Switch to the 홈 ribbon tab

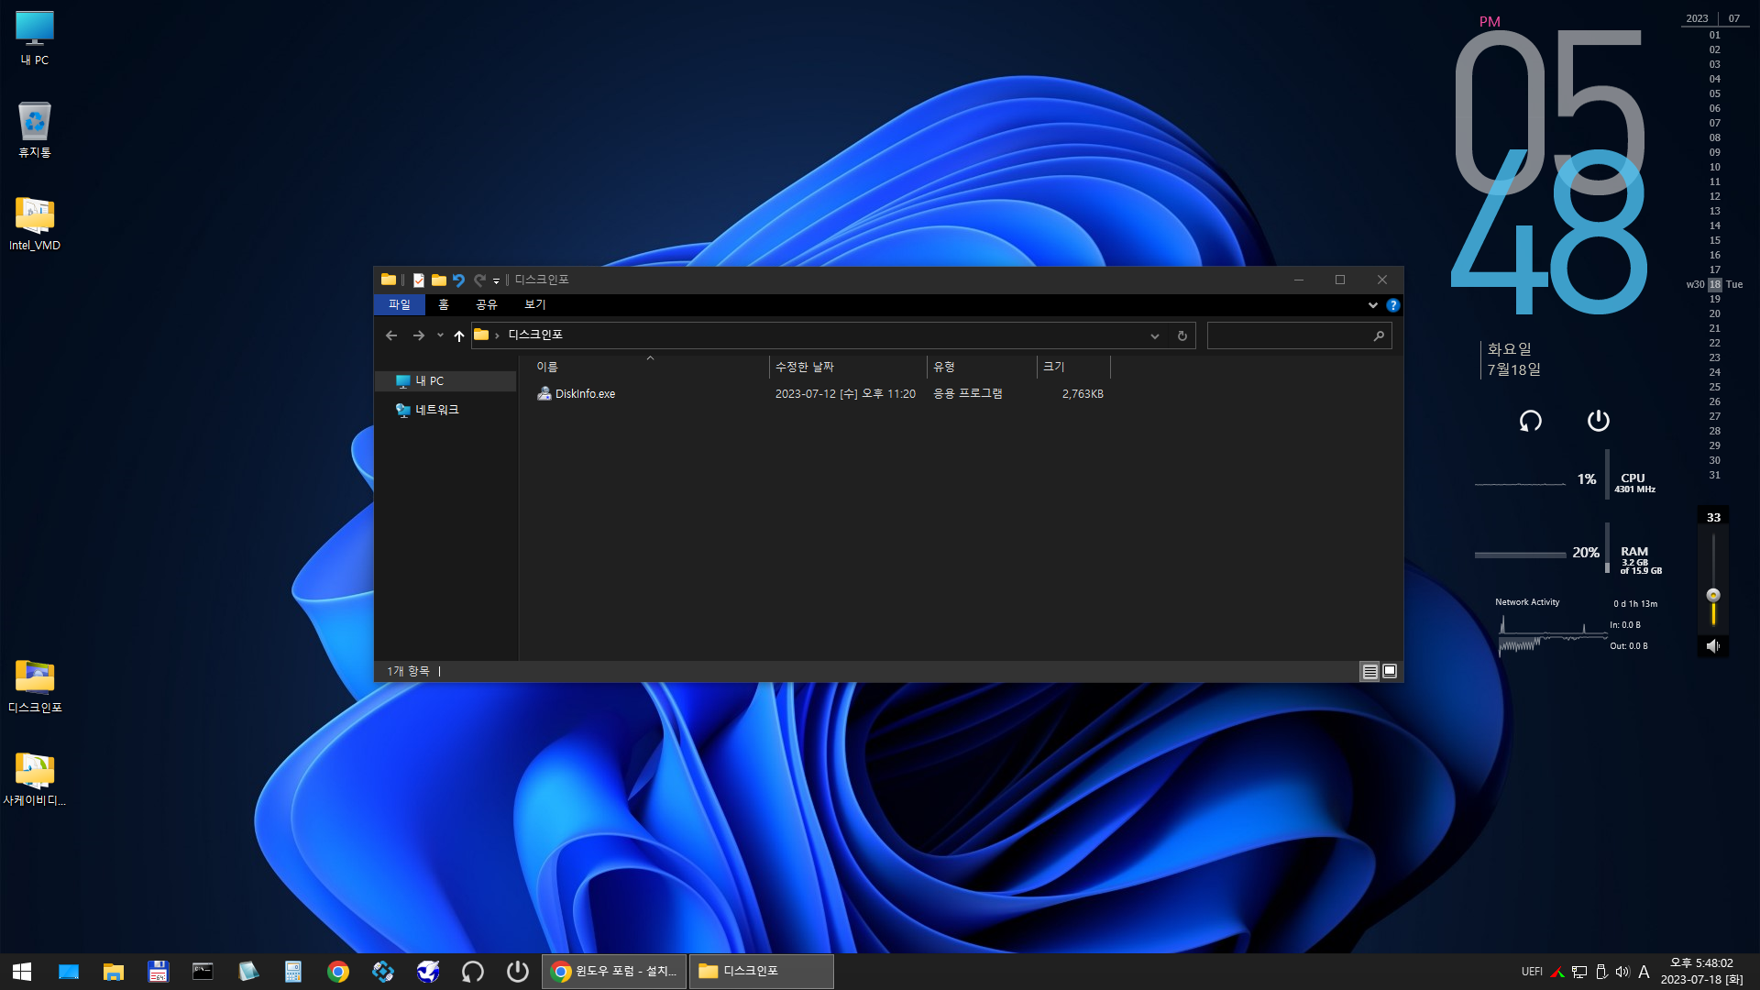point(444,304)
